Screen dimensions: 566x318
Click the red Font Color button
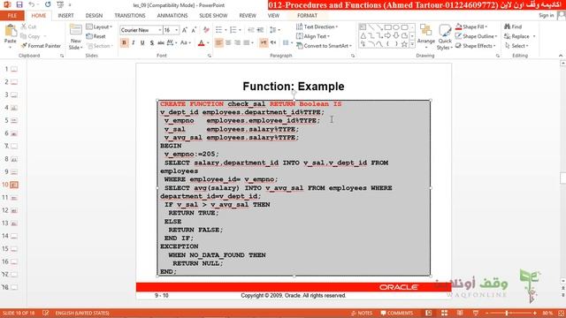coord(202,43)
